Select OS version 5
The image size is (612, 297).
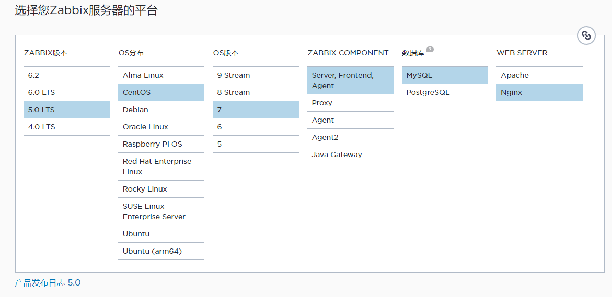(x=256, y=144)
